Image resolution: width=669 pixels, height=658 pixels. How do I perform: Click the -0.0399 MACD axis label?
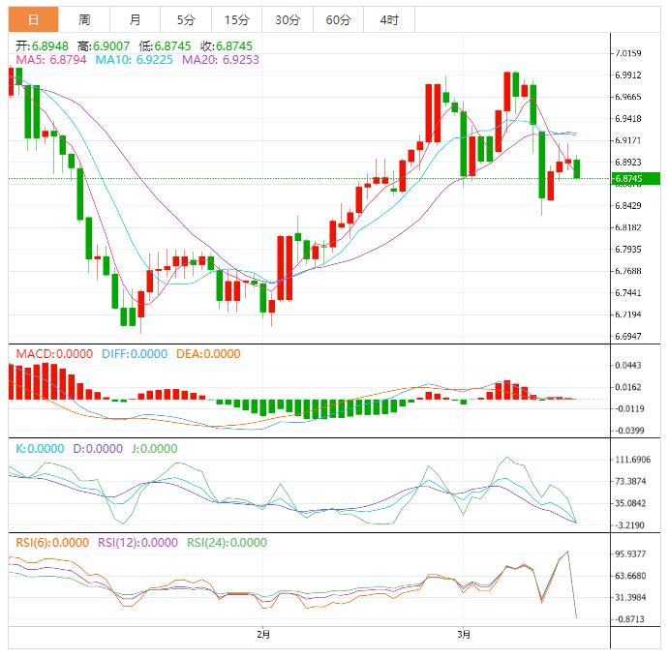coord(629,431)
